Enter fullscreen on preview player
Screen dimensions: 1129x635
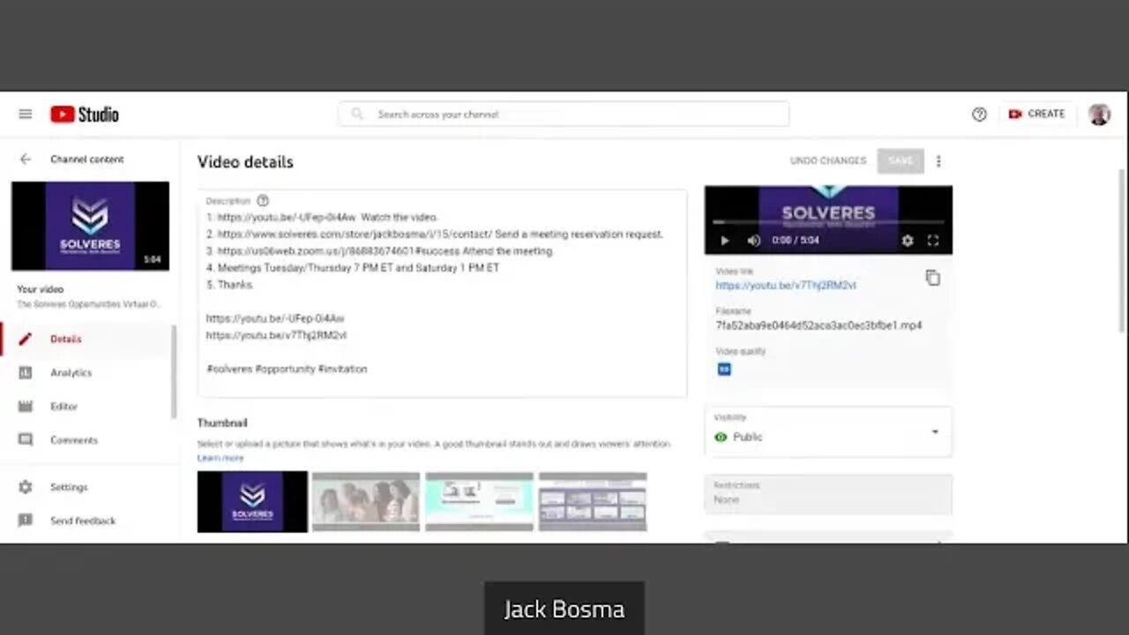click(933, 240)
